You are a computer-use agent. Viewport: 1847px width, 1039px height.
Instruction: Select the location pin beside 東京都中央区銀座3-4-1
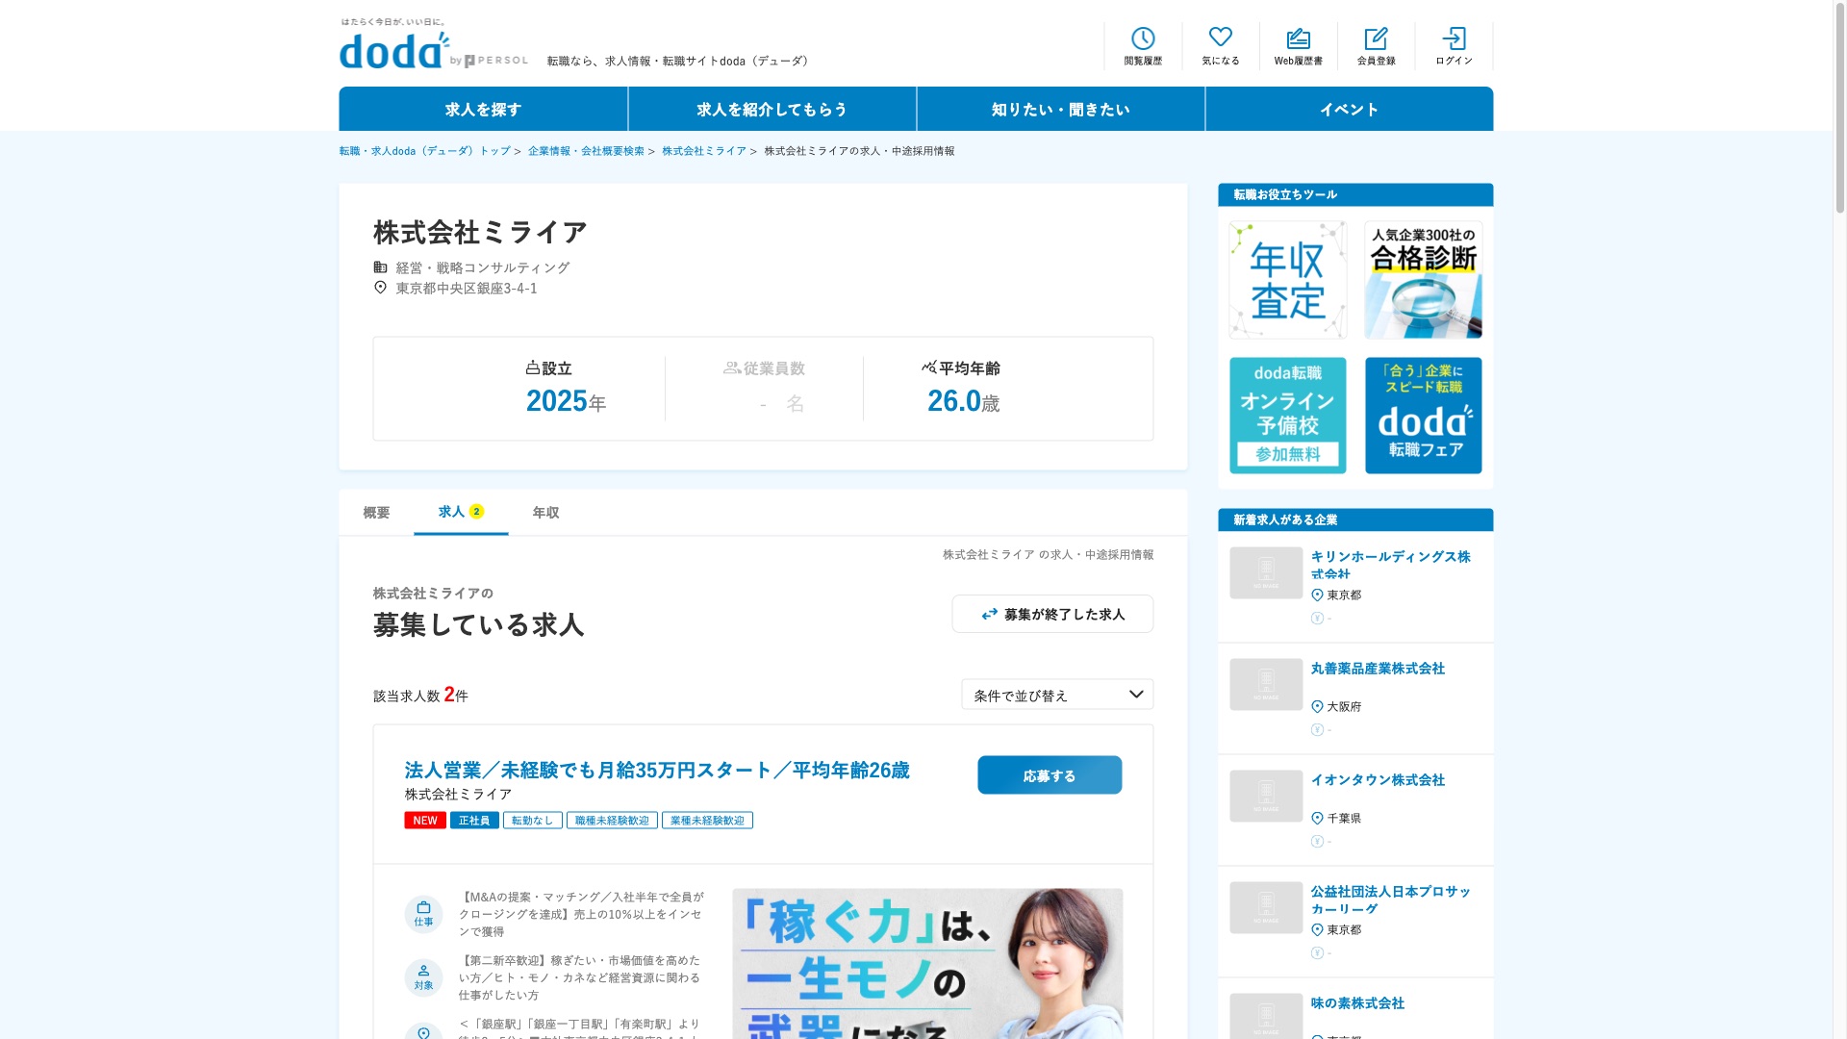(380, 288)
